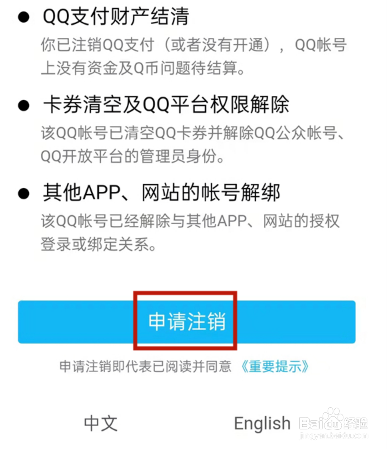Click the description about QQ公众帐号 administrator

(x=193, y=144)
